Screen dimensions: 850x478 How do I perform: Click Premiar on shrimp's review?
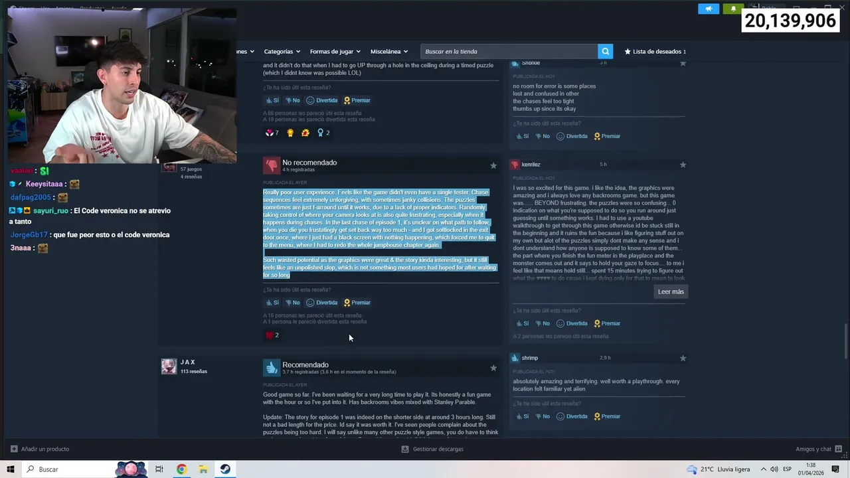coord(607,416)
